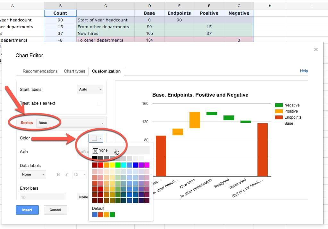Click the Insert button

pyautogui.click(x=27, y=210)
